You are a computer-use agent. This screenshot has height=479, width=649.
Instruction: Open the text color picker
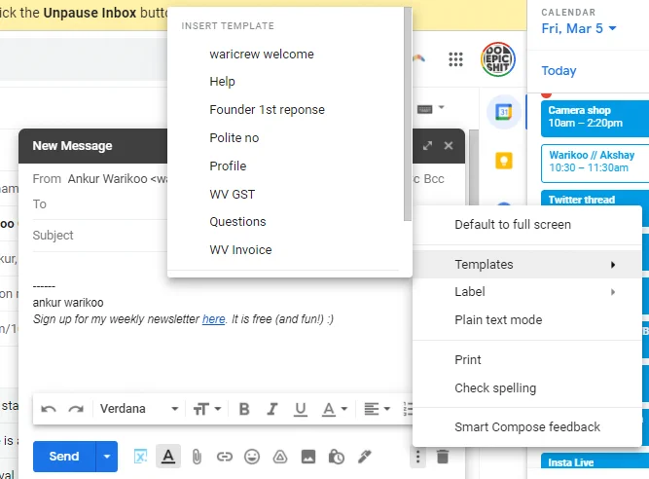pos(335,409)
